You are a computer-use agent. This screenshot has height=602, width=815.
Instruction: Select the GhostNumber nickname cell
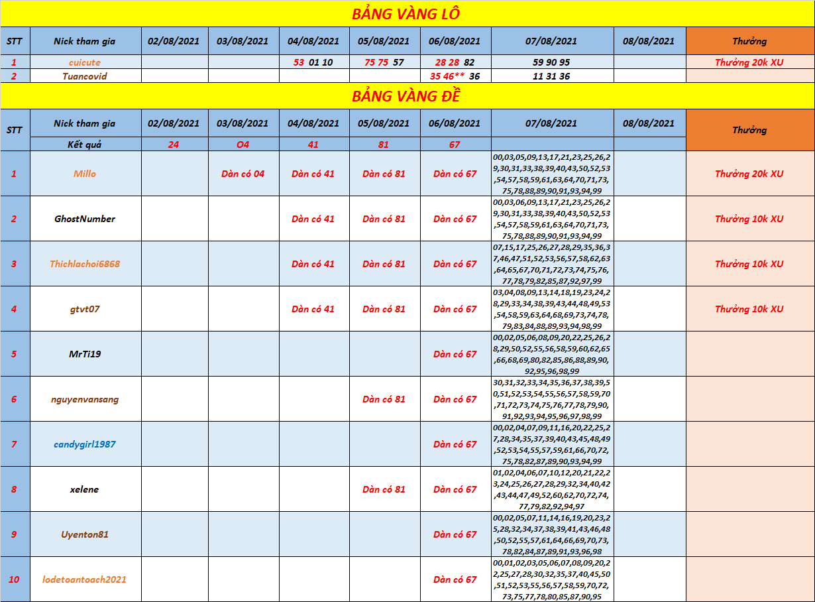pyautogui.click(x=85, y=219)
